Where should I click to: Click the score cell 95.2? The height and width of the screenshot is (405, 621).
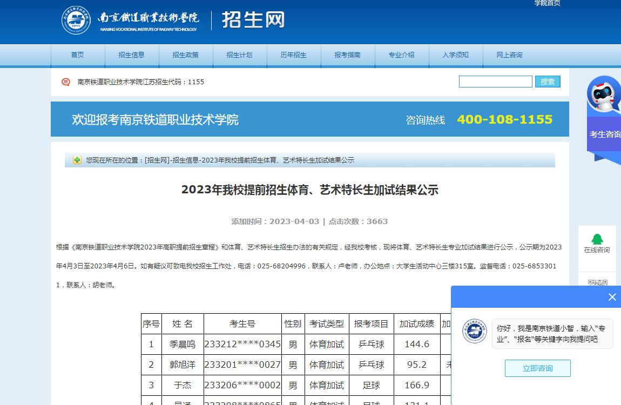pyautogui.click(x=417, y=364)
